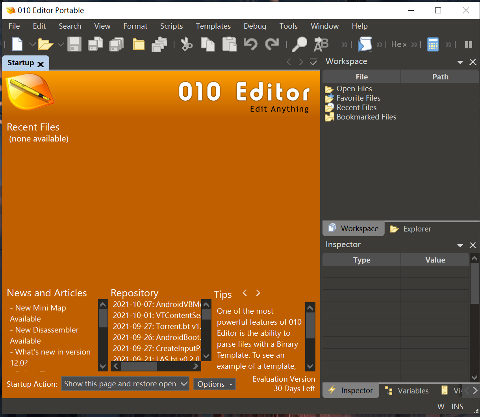Open the New Mini Map Available article
This screenshot has height=417, width=480.
pos(38,313)
